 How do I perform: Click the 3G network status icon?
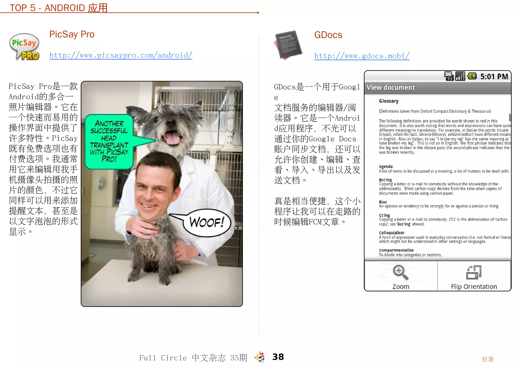[x=449, y=76]
